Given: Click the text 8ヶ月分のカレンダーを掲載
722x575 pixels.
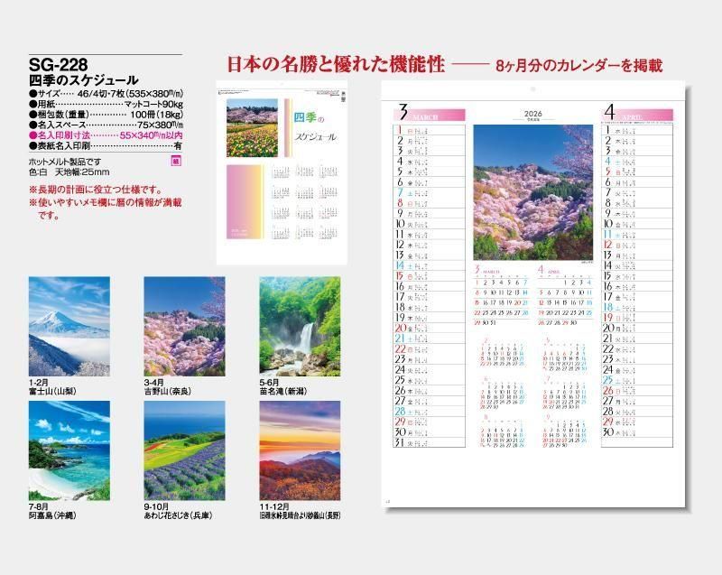Looking at the screenshot, I should [x=579, y=66].
